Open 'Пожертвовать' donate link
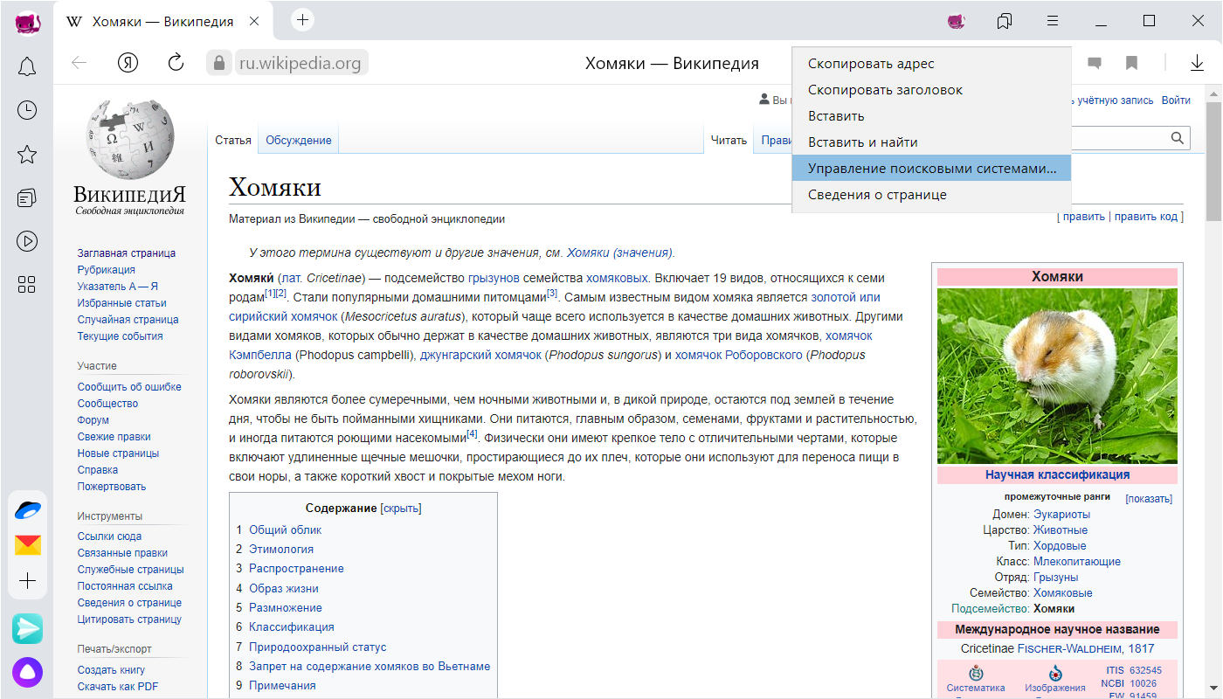The image size is (1223, 699). (x=112, y=487)
